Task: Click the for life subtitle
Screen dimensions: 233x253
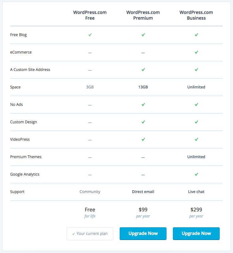Action: click(90, 216)
